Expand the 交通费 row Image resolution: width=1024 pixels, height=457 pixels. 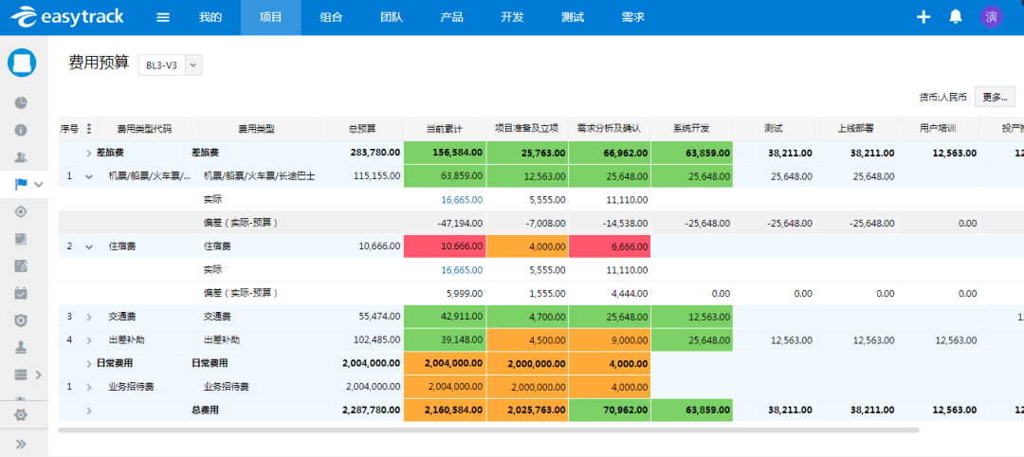point(89,317)
